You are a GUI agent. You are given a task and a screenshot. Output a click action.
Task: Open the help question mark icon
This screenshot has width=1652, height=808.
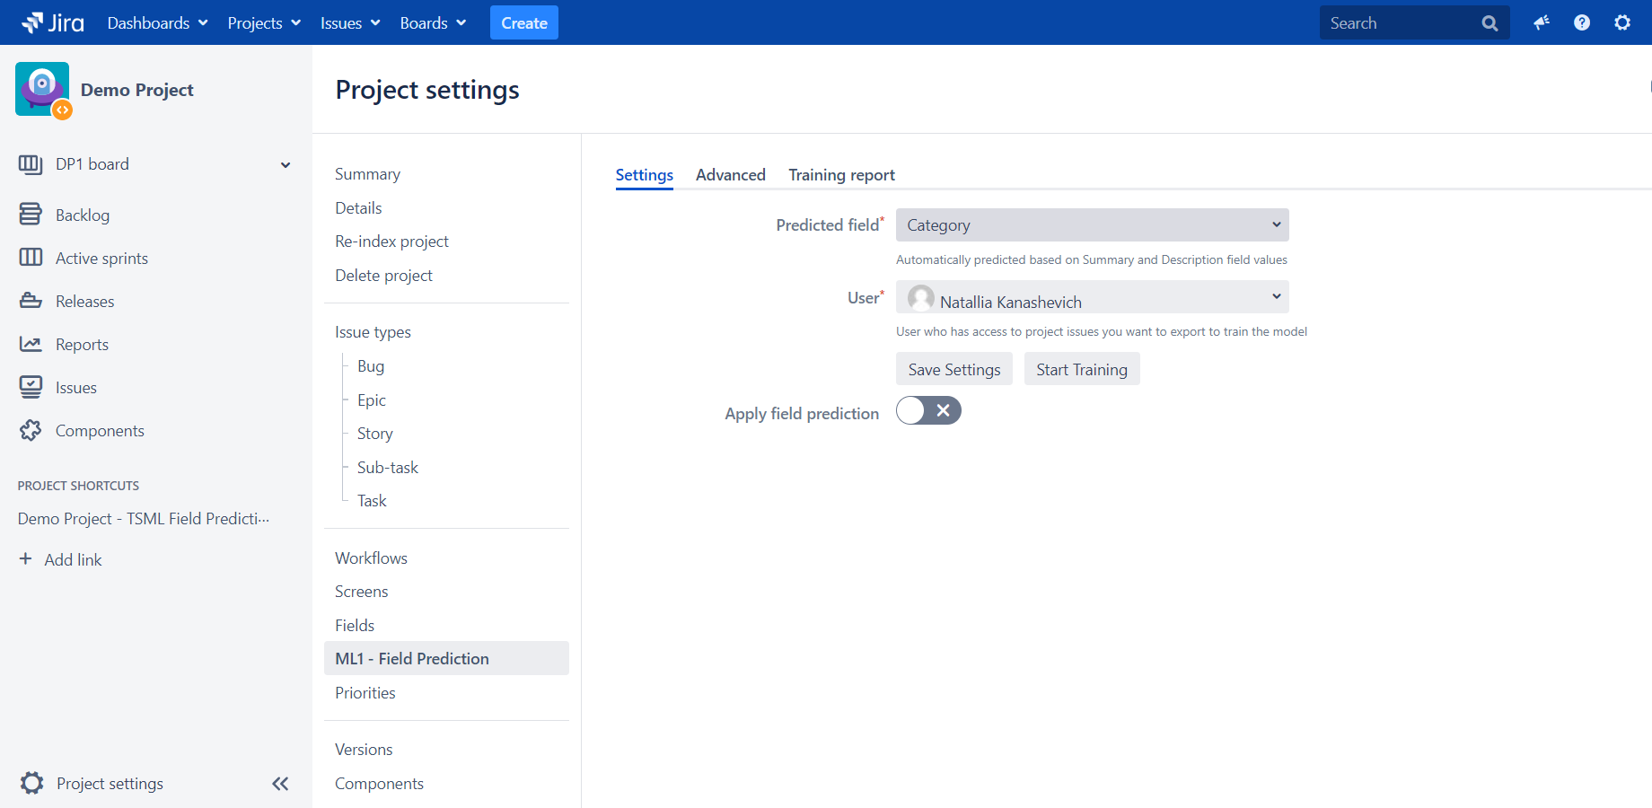click(1582, 22)
